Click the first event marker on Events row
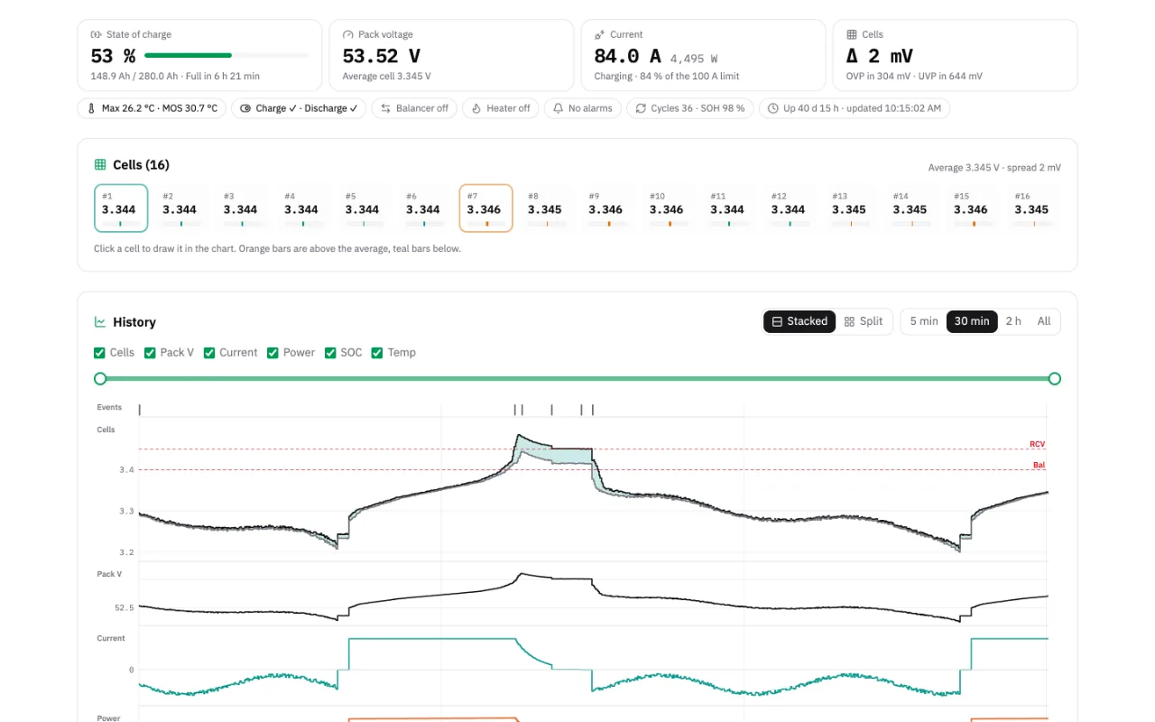This screenshot has width=1155, height=722. tap(139, 410)
